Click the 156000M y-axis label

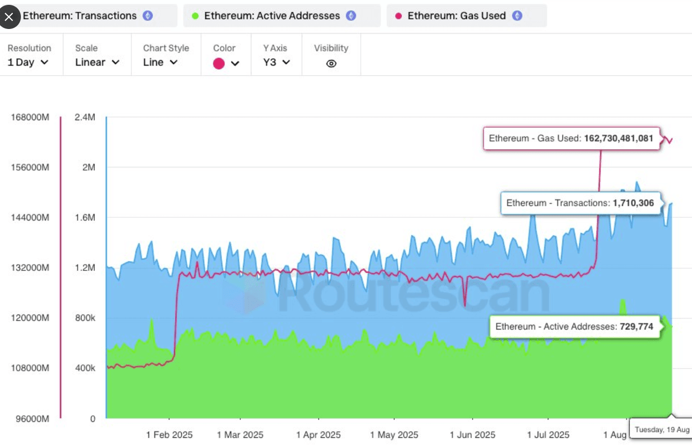pyautogui.click(x=29, y=167)
